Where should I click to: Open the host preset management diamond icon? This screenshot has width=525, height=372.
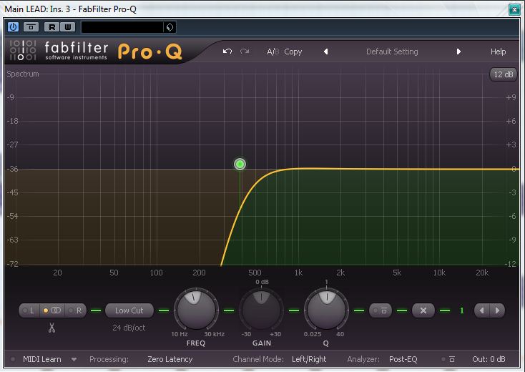170,27
